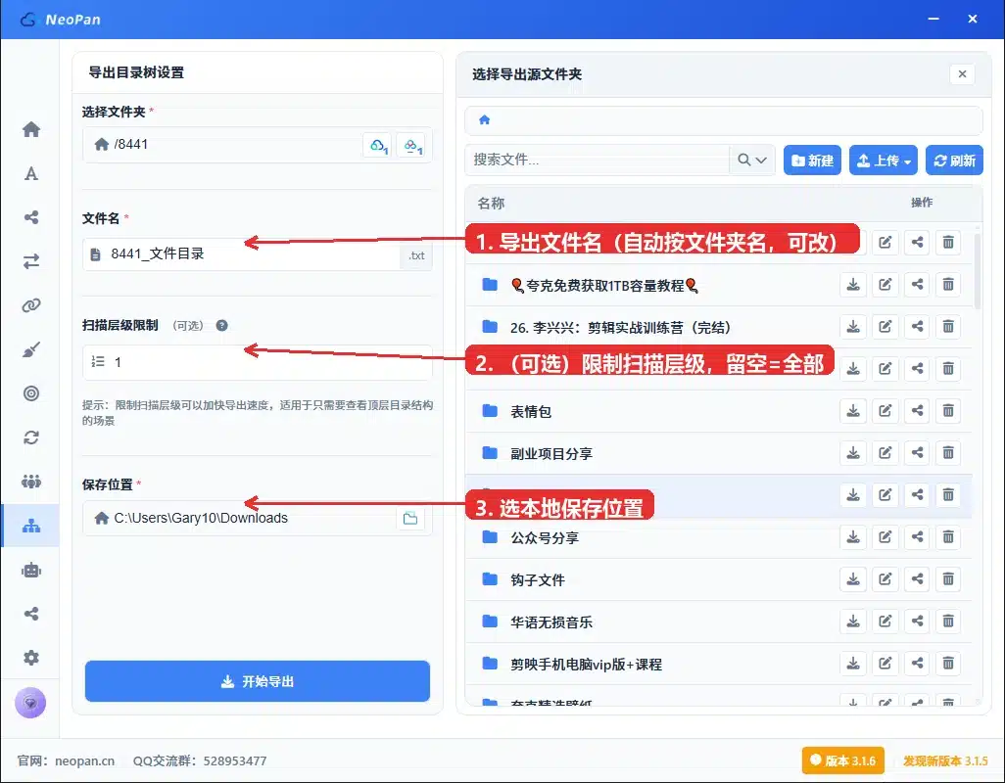This screenshot has height=783, width=1005.
Task: Select the directory tree sidebar icon
Action: [x=30, y=526]
